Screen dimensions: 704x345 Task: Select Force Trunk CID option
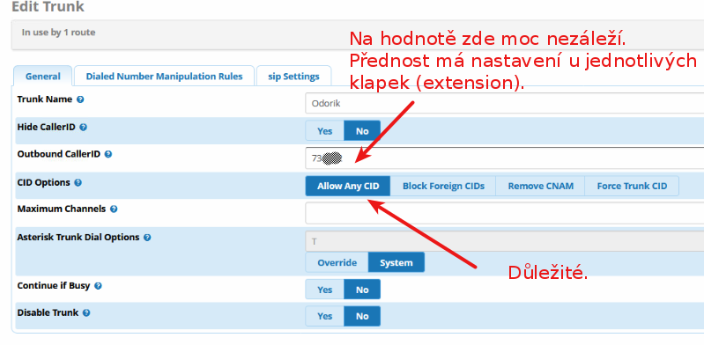(x=632, y=186)
